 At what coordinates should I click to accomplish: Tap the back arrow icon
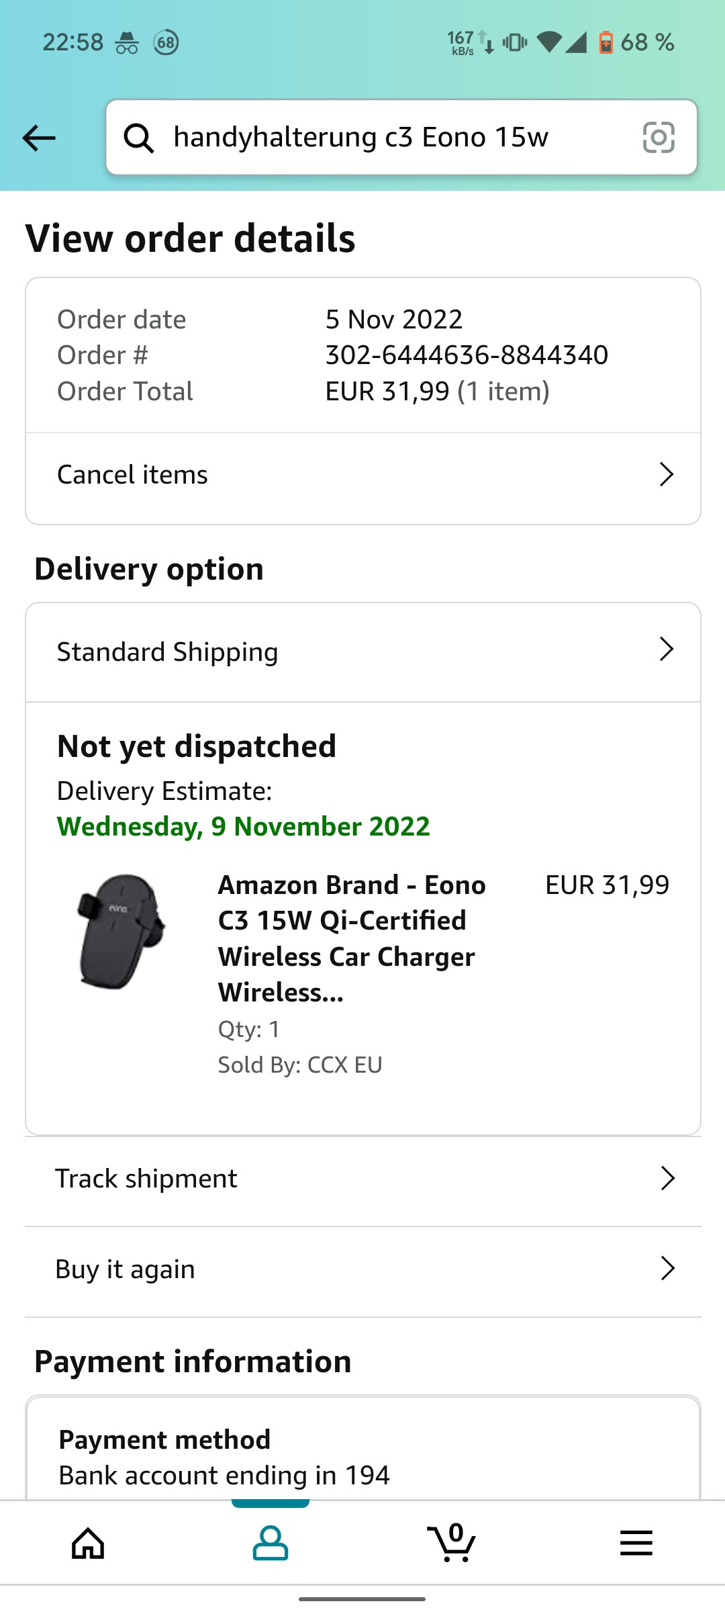(x=39, y=138)
